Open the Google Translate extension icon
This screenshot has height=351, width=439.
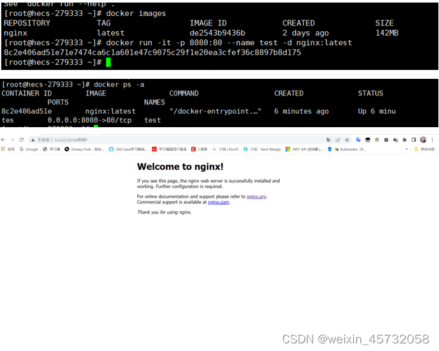pos(358,139)
